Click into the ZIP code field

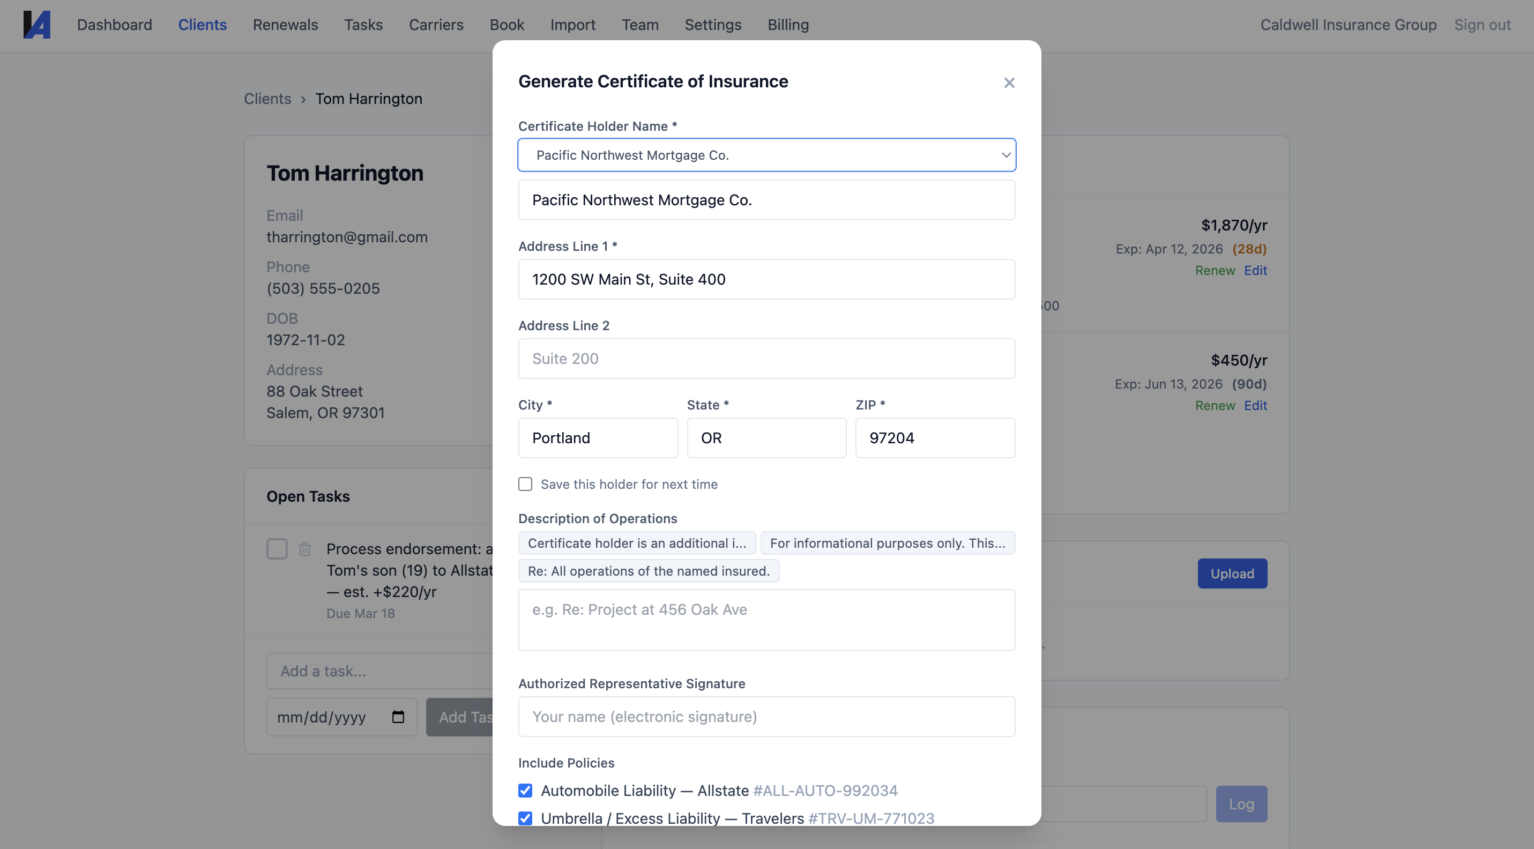[935, 438]
